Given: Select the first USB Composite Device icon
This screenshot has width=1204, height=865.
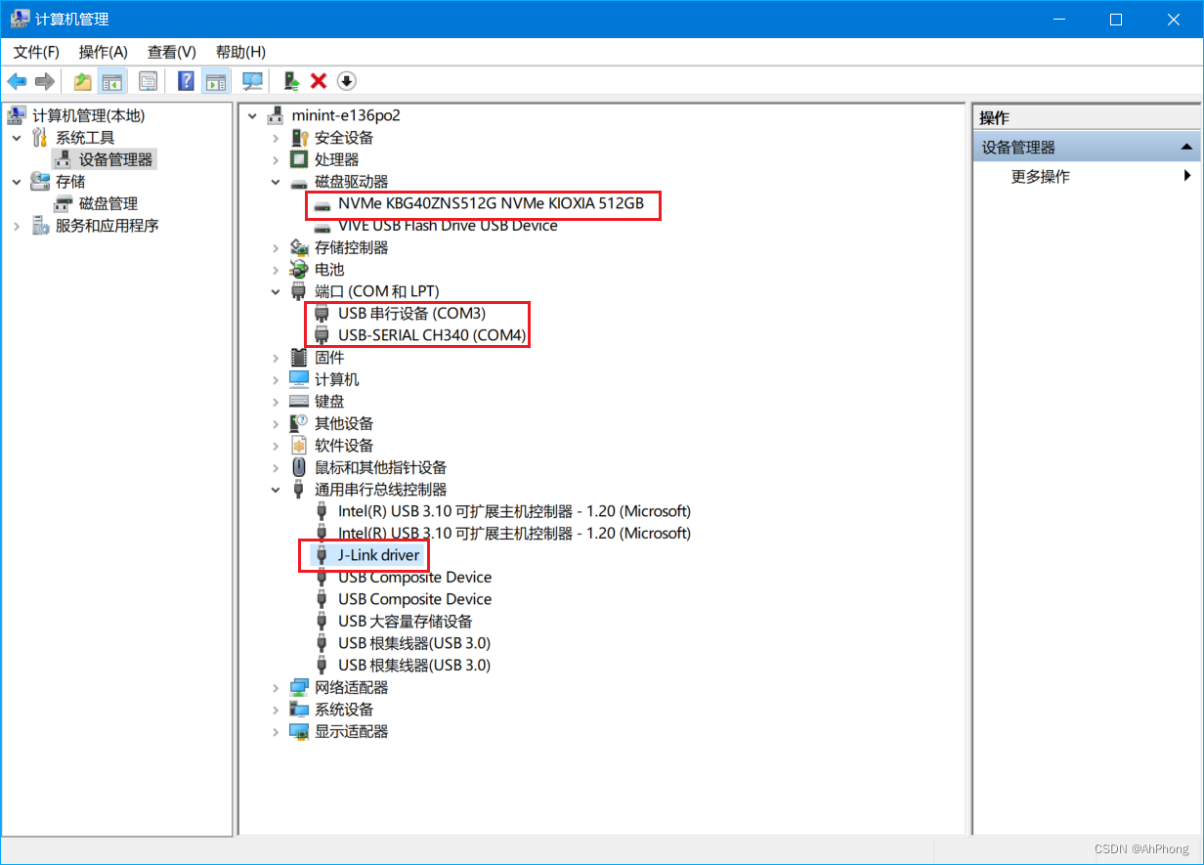Looking at the screenshot, I should (322, 578).
